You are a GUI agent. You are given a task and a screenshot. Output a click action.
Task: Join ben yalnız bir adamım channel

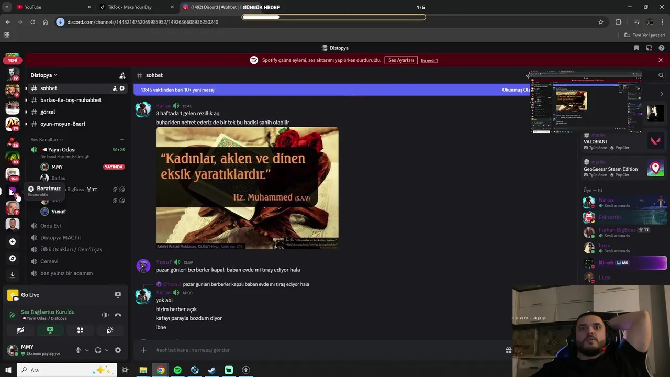[66, 273]
